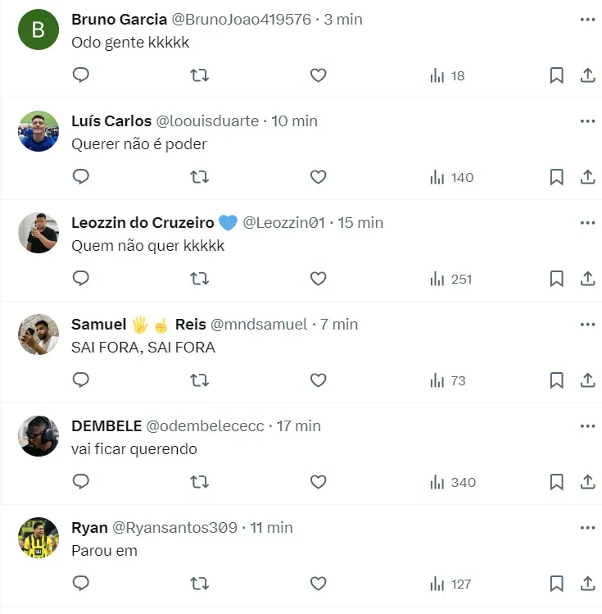Image resolution: width=602 pixels, height=614 pixels.
Task: Reply to the 'Parou em' tweet
Action: pos(81,584)
